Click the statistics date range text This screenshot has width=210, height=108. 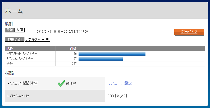pos(62,32)
